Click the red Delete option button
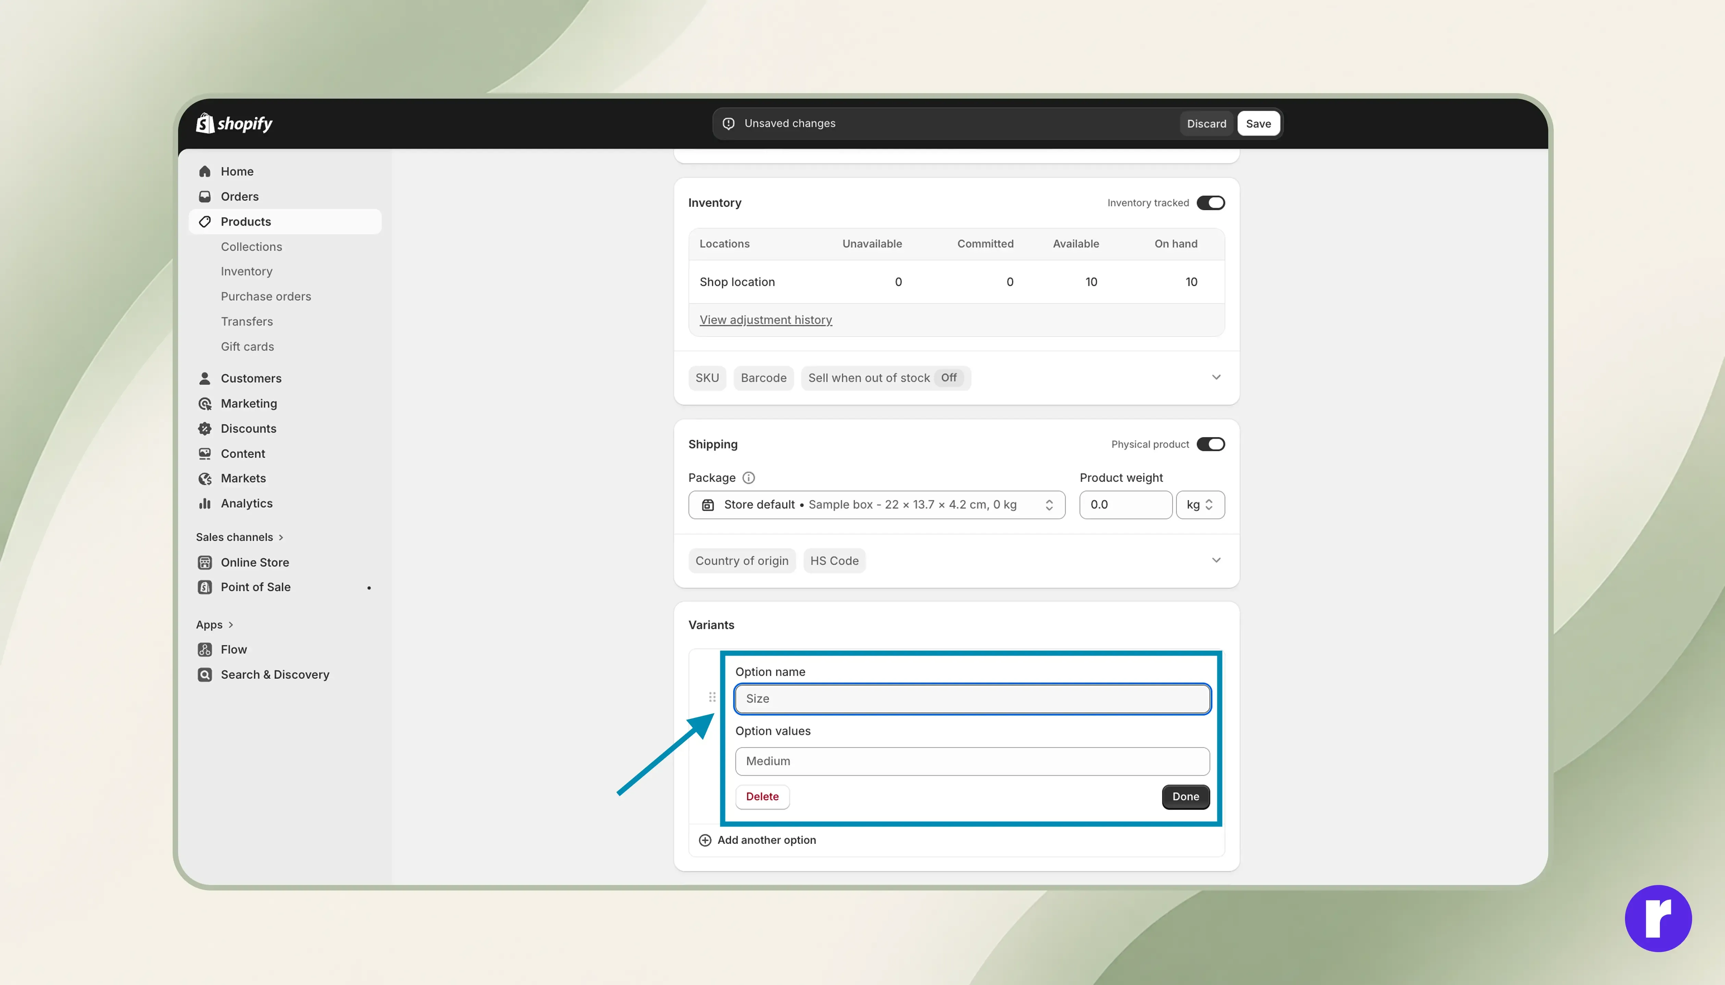The height and width of the screenshot is (985, 1725). pyautogui.click(x=762, y=797)
